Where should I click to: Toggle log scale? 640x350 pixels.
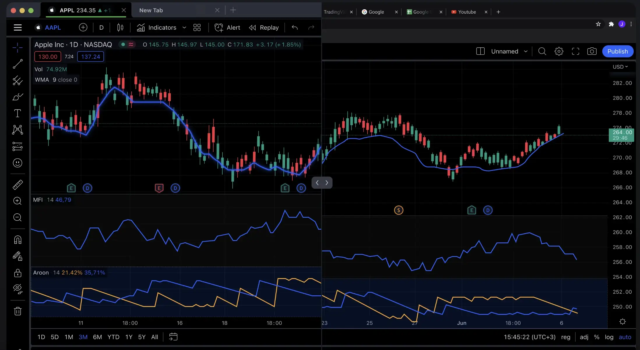(609, 337)
